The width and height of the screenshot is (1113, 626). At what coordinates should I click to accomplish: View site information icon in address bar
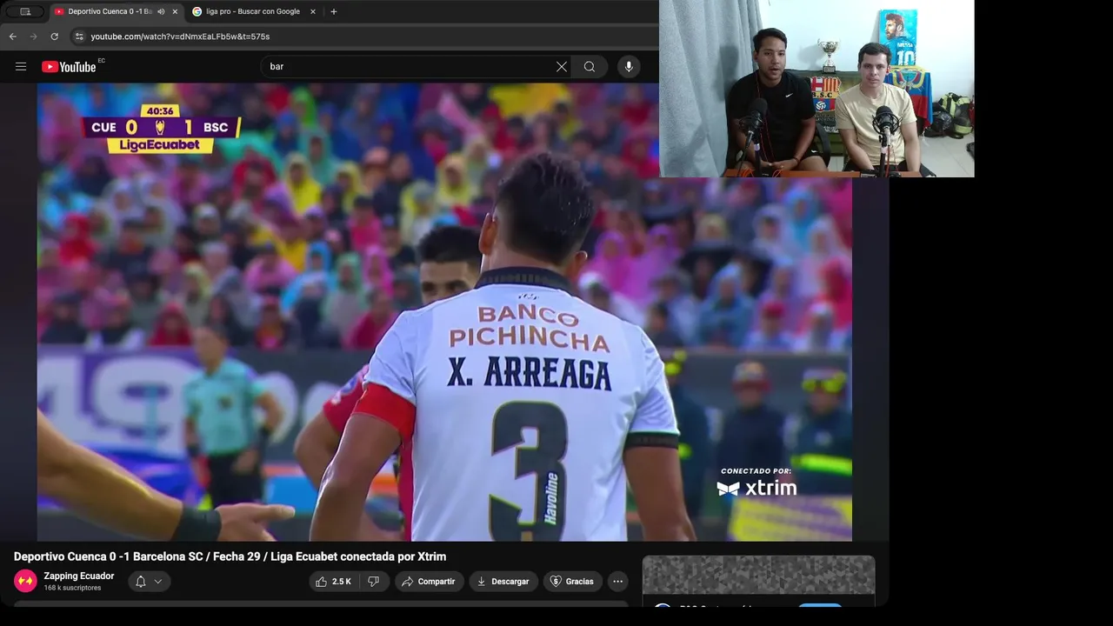(x=79, y=37)
